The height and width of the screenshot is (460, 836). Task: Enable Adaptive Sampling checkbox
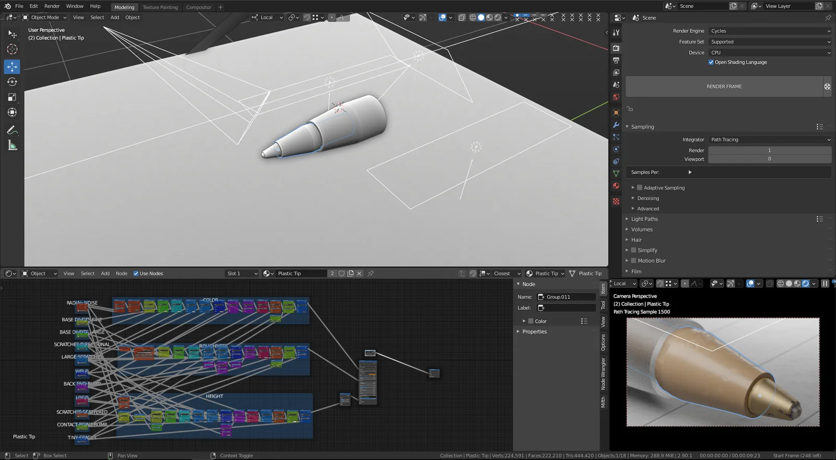[x=640, y=187]
